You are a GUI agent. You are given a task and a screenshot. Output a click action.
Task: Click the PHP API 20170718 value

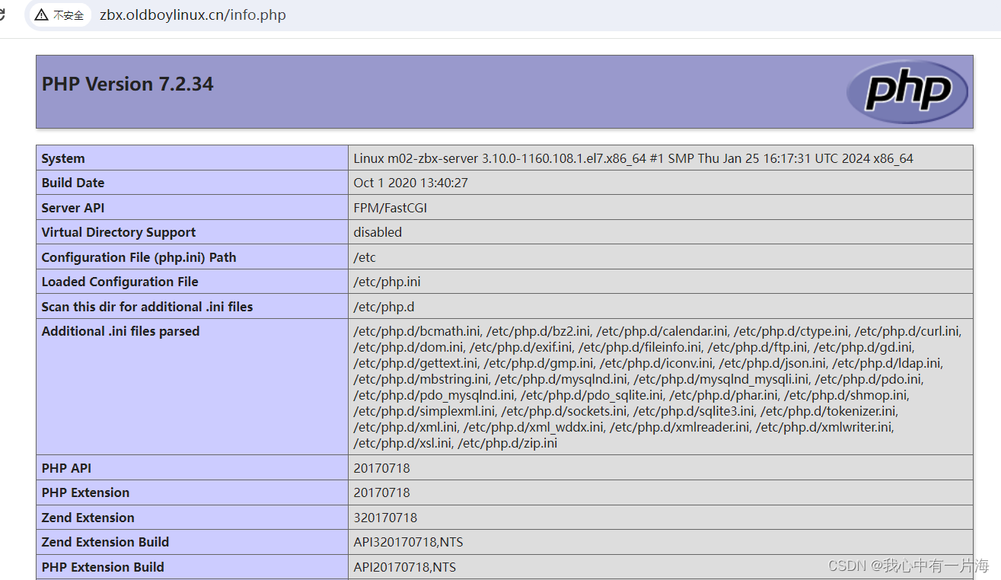point(381,468)
